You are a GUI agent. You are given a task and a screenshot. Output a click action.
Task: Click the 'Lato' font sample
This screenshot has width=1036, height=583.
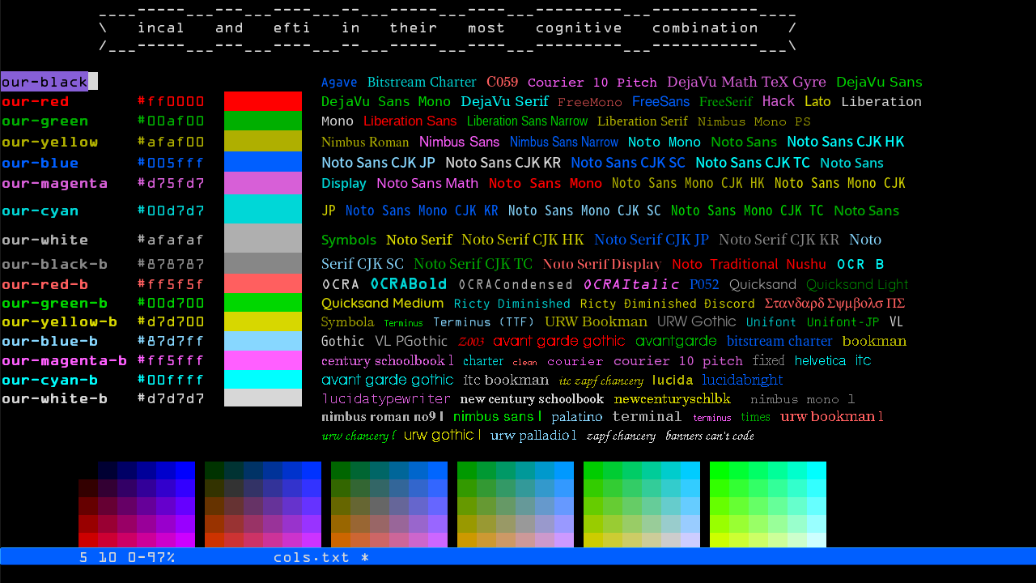(x=817, y=102)
